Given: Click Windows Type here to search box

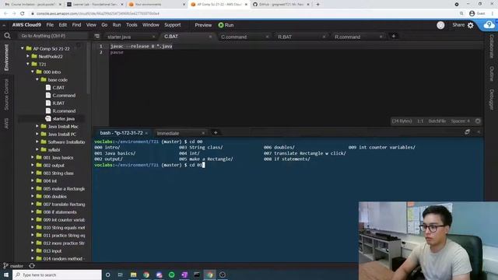Looking at the screenshot, I should (x=57, y=275).
